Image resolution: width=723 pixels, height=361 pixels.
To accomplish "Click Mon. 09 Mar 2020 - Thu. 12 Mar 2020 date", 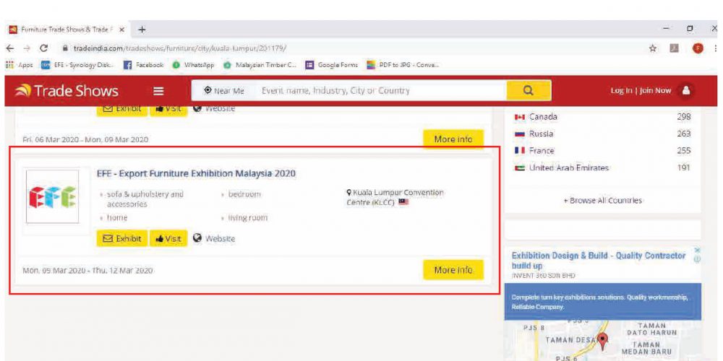I will pyautogui.click(x=87, y=271).
